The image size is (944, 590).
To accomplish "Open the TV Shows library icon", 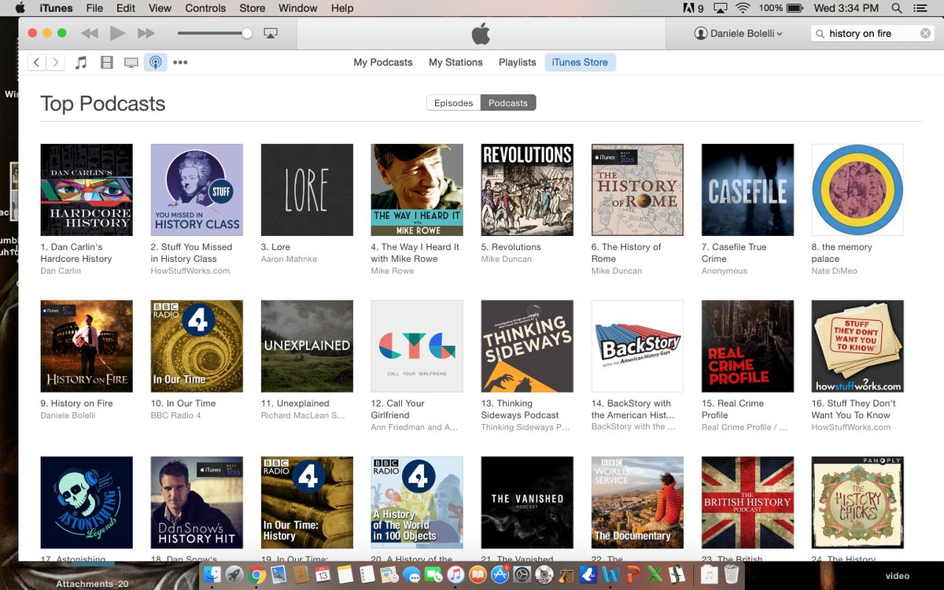I will (x=131, y=62).
